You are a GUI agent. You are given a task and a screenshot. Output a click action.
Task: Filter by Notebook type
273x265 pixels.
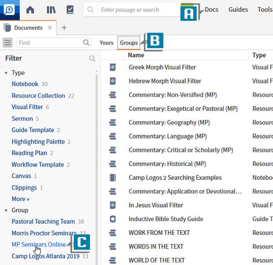(x=25, y=84)
